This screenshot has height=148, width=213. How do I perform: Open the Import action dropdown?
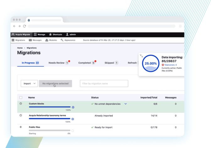click(x=29, y=83)
